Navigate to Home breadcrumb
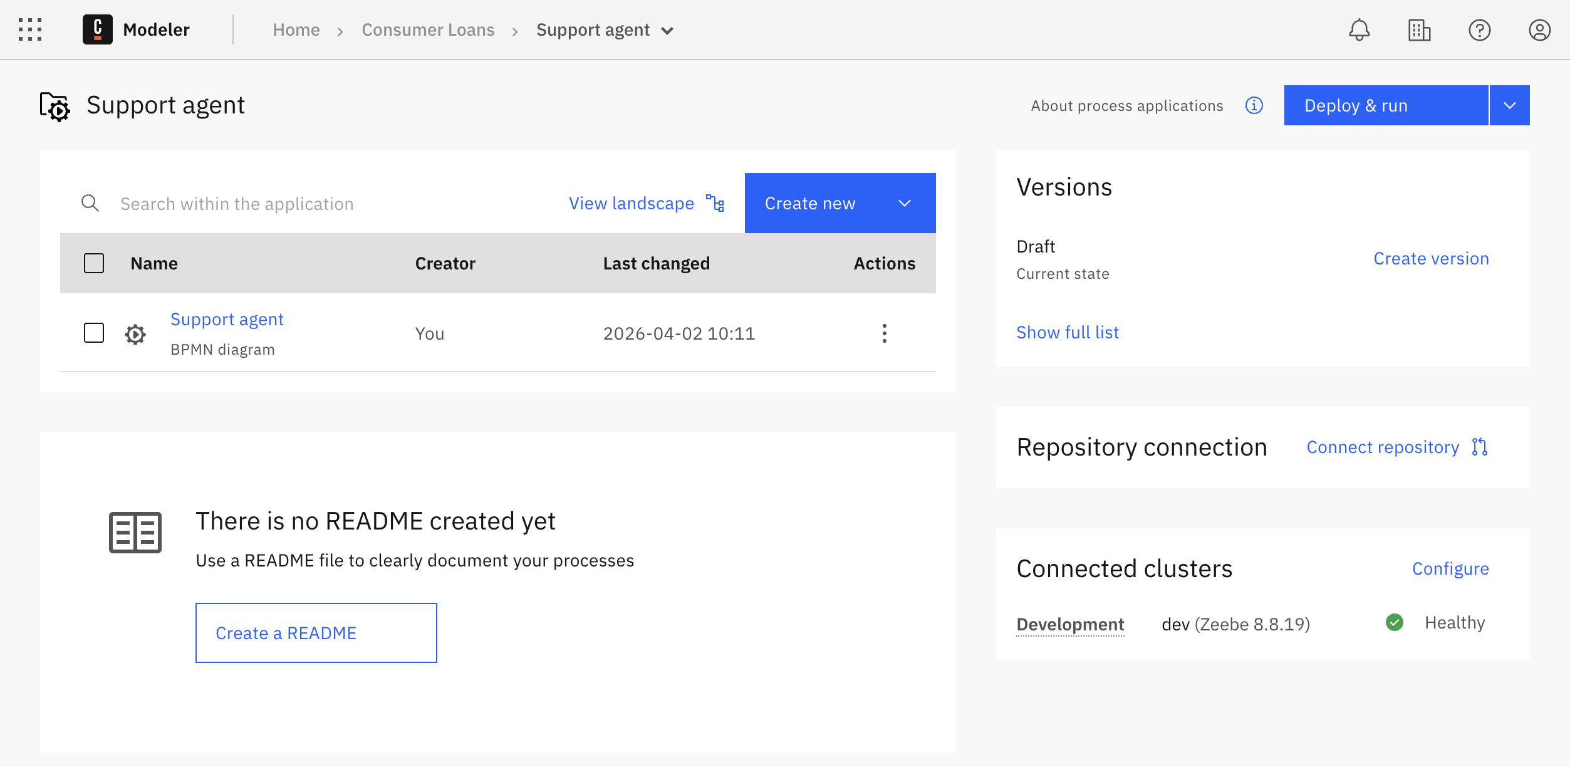The image size is (1570, 767). click(x=296, y=30)
